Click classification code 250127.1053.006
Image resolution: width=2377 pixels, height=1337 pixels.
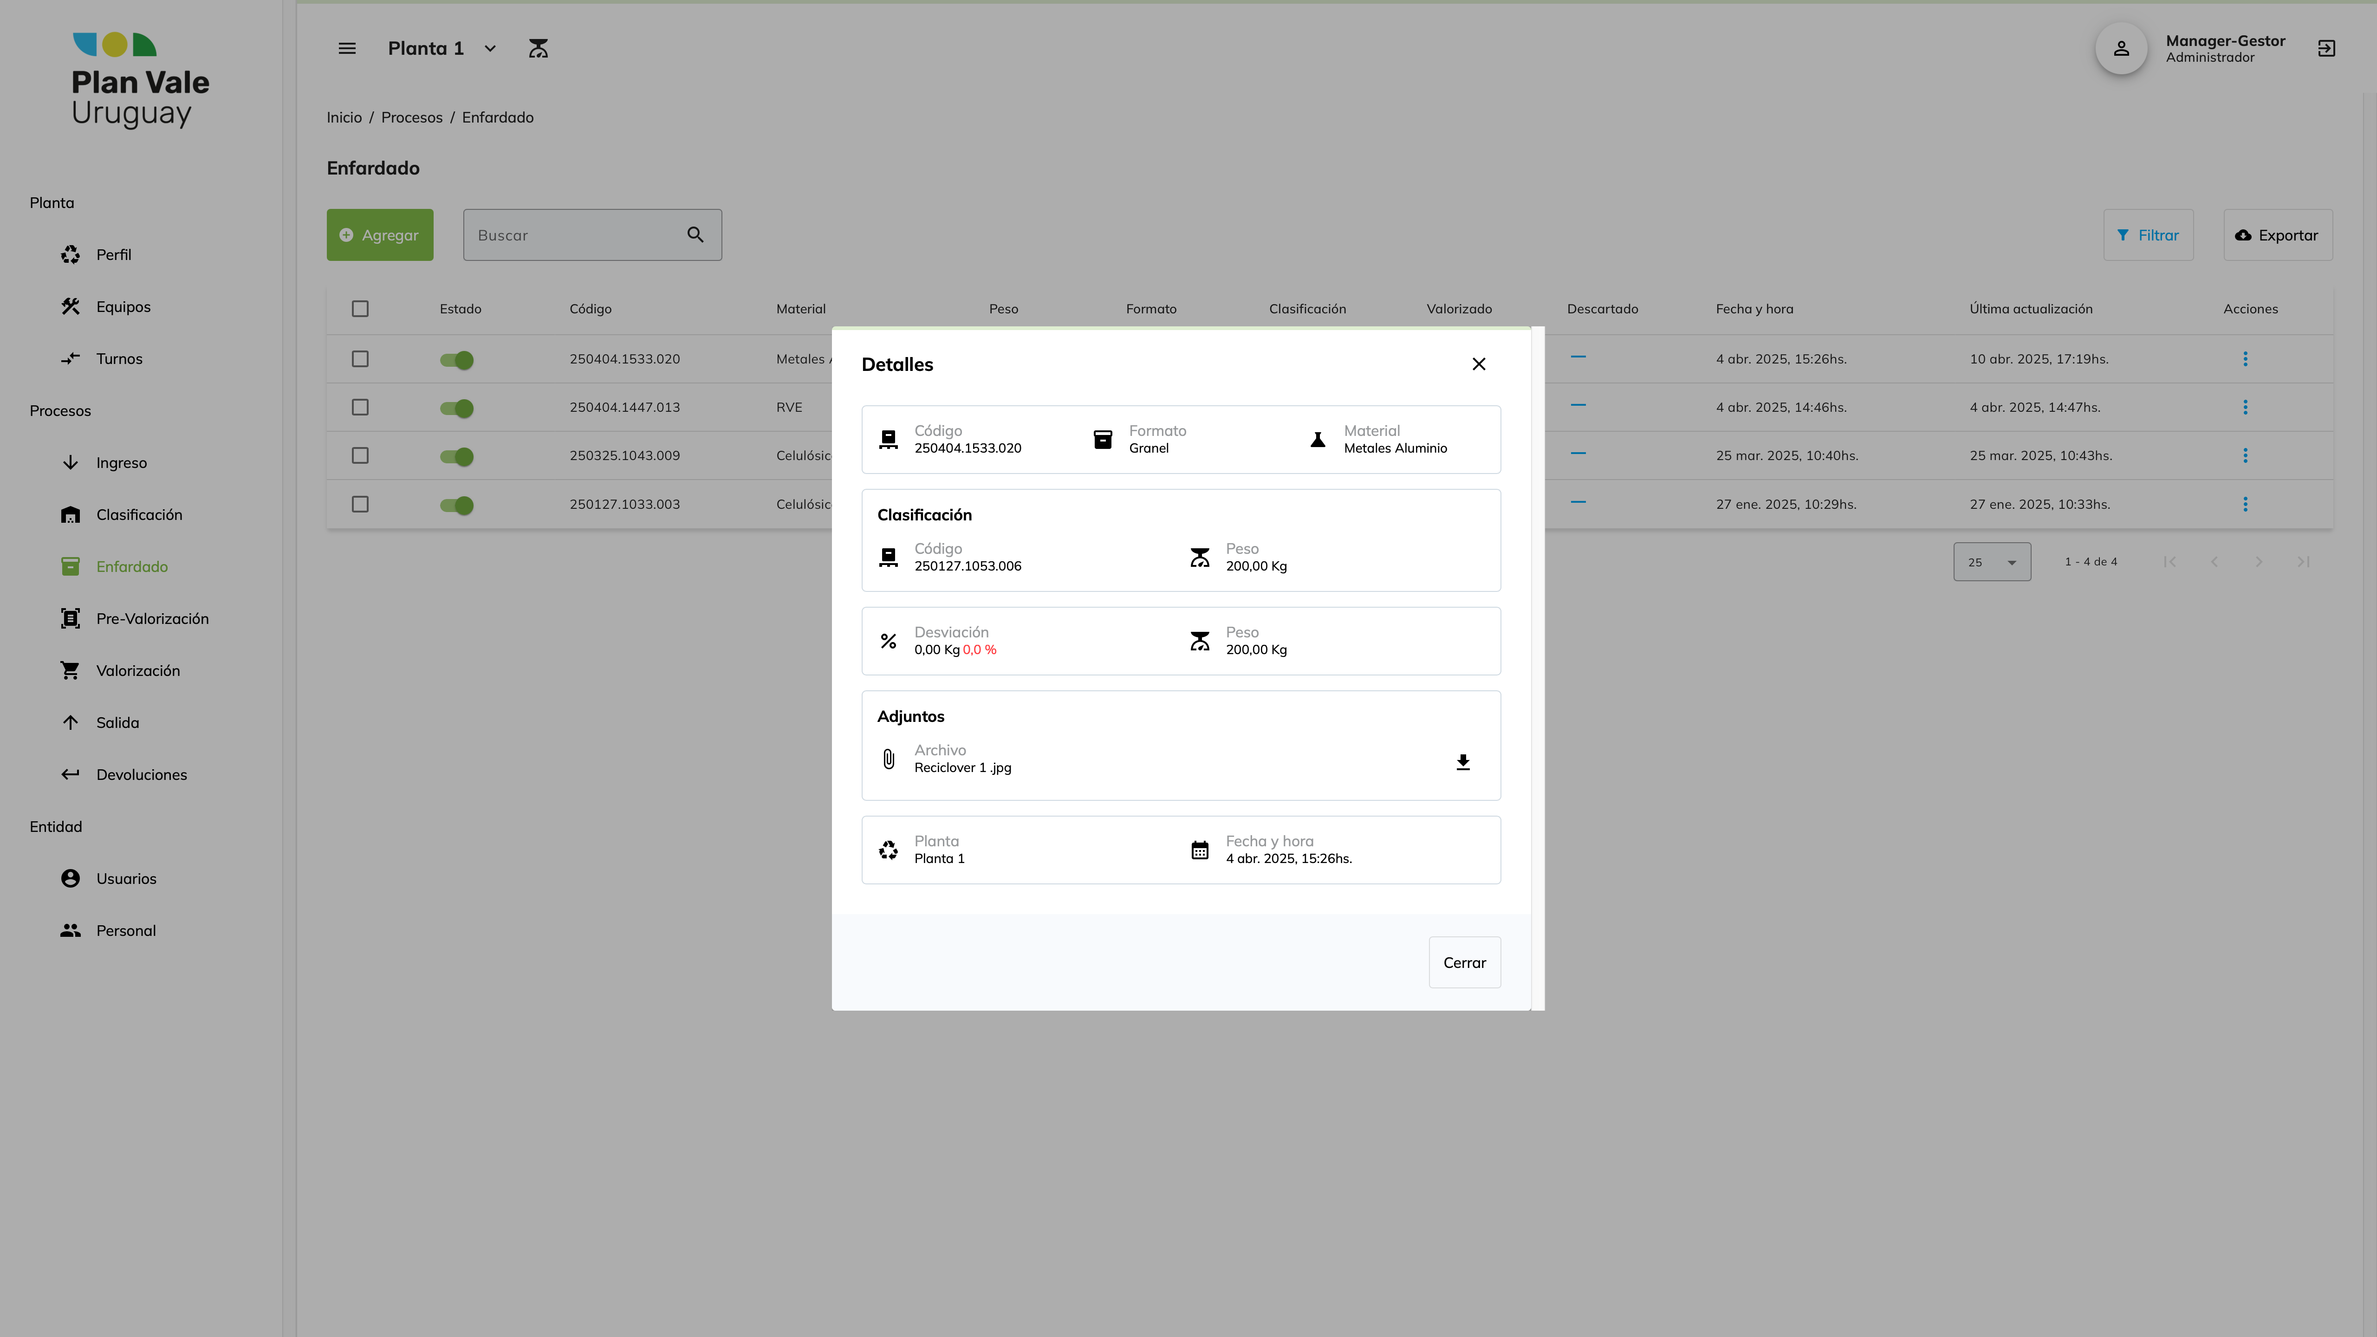967,565
